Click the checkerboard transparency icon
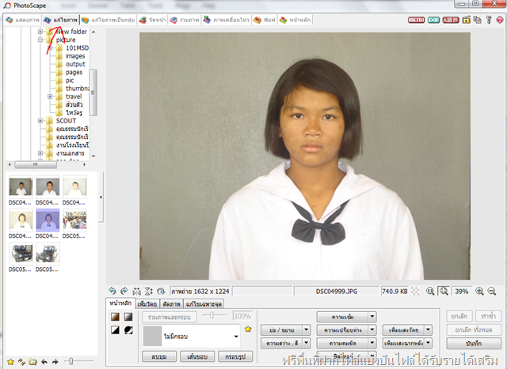 [x=415, y=292]
